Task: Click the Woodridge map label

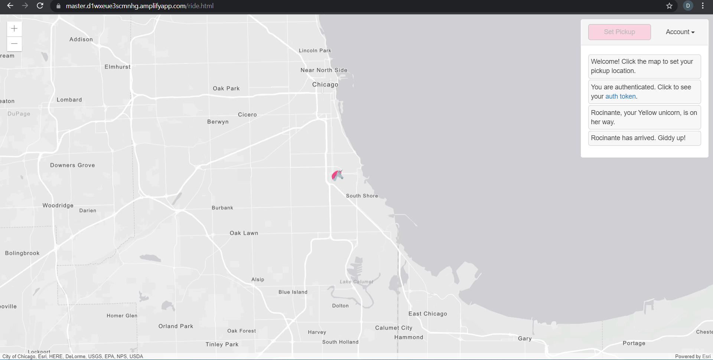Action: point(58,205)
